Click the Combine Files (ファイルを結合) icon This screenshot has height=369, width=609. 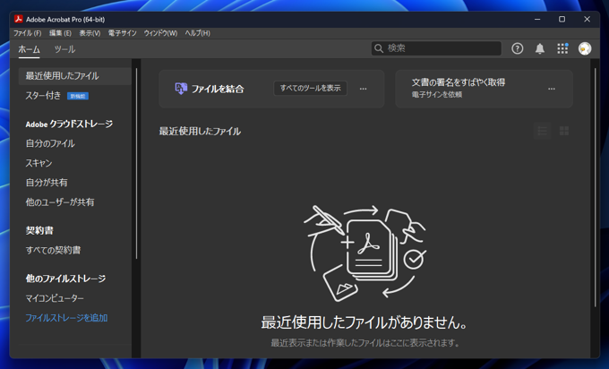(x=181, y=89)
